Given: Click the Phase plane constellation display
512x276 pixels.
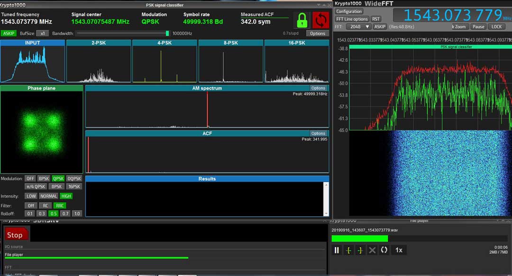Looking at the screenshot, I should 41,132.
